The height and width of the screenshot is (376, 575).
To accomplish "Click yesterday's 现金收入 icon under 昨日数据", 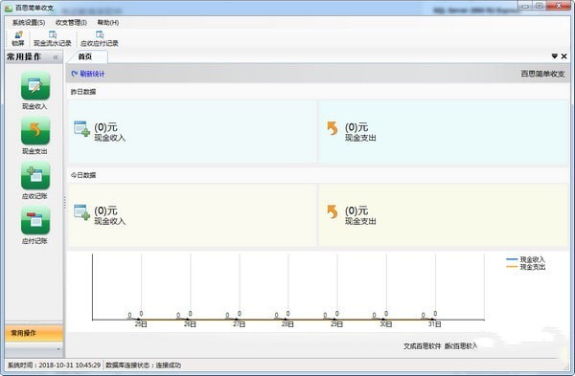I will click(81, 128).
